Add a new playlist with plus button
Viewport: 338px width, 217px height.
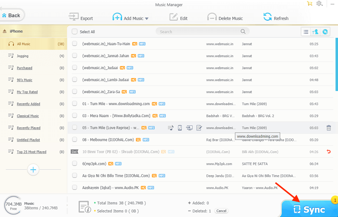click(33, 170)
